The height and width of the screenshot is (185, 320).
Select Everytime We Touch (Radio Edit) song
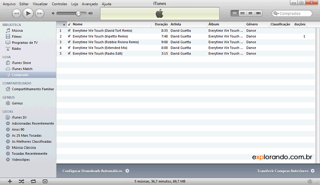[186, 54]
